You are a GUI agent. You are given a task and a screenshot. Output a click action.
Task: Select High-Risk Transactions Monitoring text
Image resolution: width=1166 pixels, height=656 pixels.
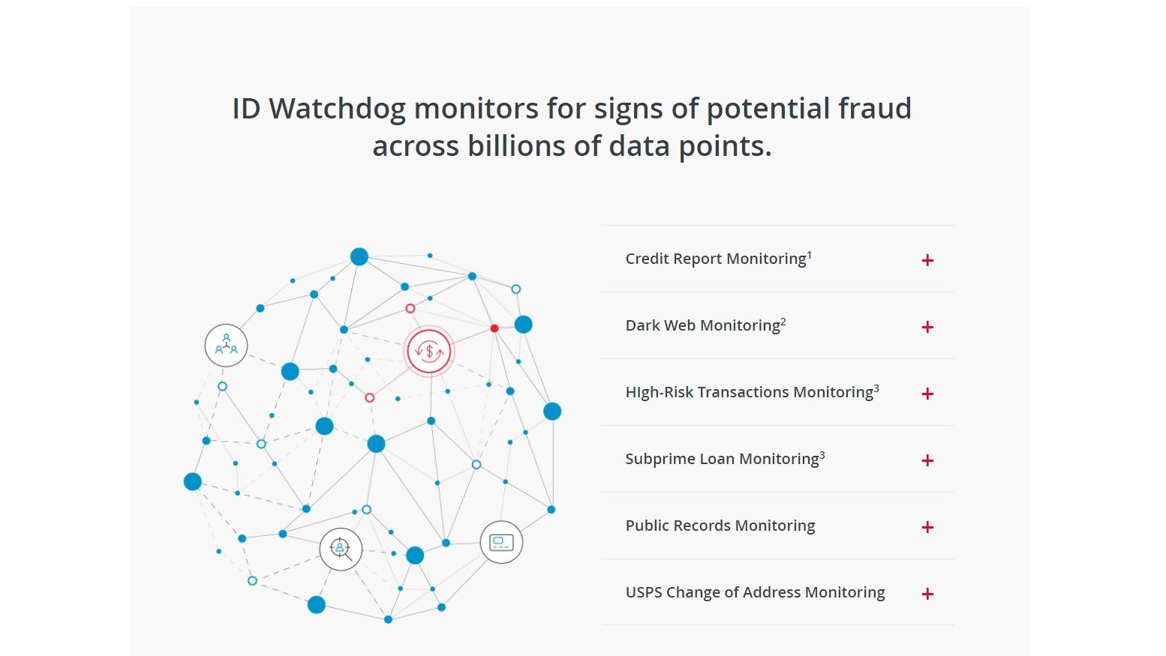point(752,392)
